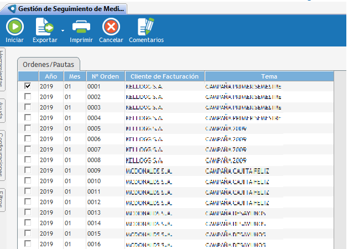Click the Iniciar play icon
Viewport: 348px width, 249px height.
[14, 27]
